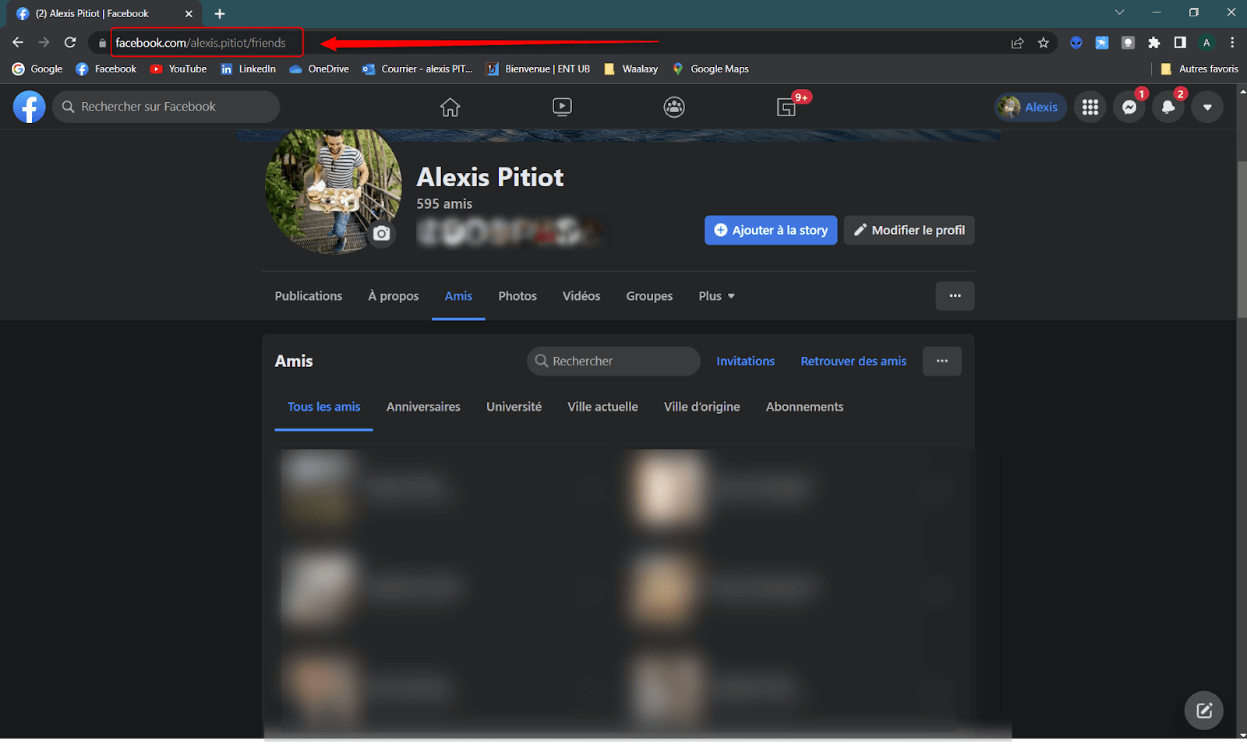
Task: Open the Bienvenue ENT UB bookmark
Action: [x=538, y=69]
